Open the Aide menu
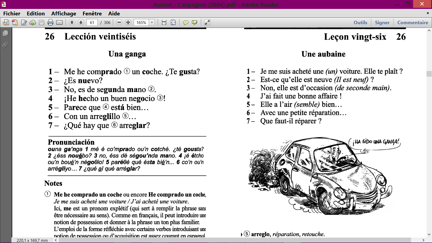The height and width of the screenshot is (243, 432). pyautogui.click(x=114, y=13)
